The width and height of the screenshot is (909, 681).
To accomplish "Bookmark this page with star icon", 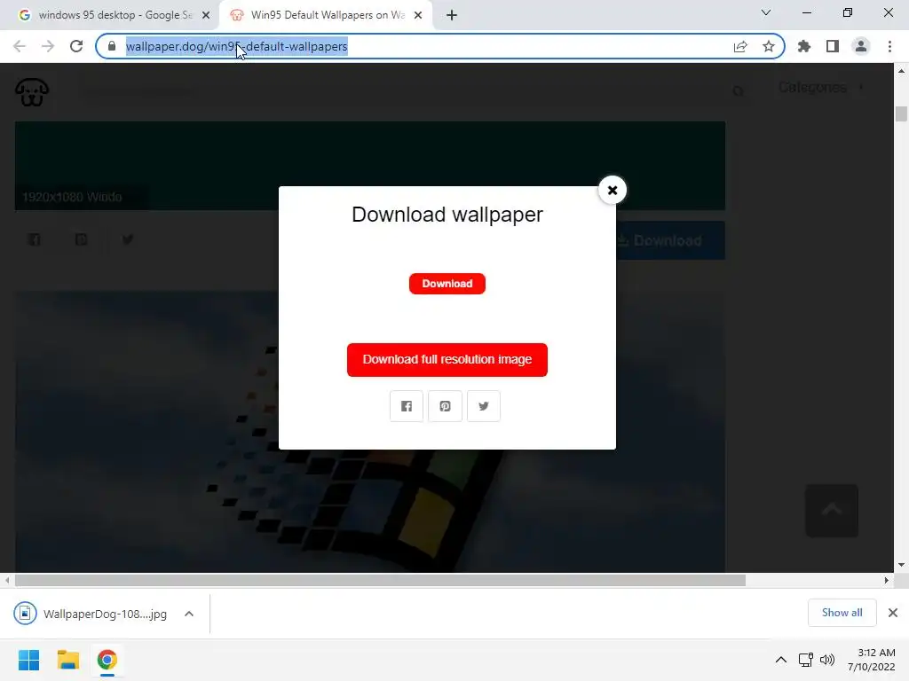I will pos(769,46).
